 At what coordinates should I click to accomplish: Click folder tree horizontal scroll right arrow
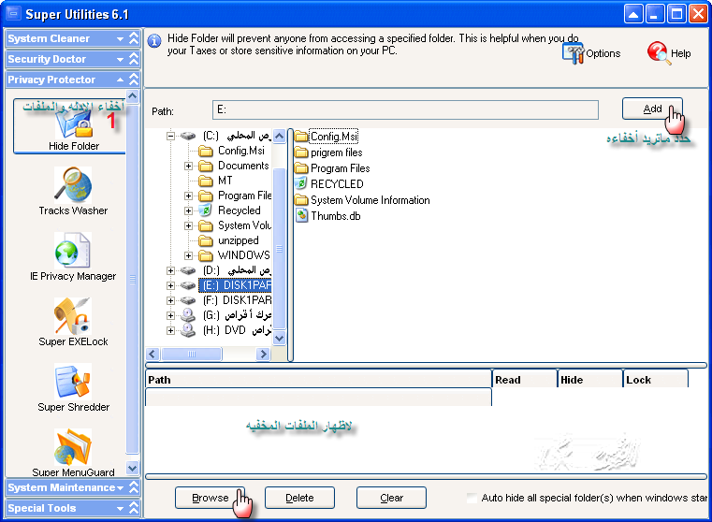(263, 354)
